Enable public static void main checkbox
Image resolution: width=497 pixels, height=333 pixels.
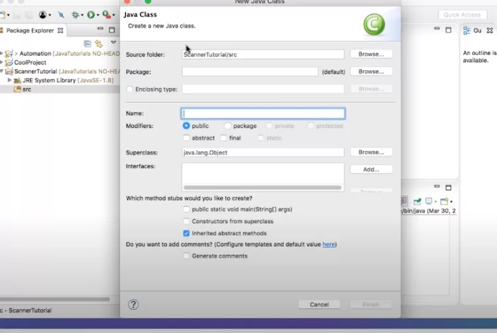pos(186,209)
